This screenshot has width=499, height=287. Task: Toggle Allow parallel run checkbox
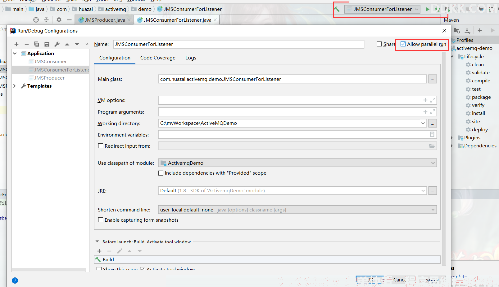click(403, 44)
